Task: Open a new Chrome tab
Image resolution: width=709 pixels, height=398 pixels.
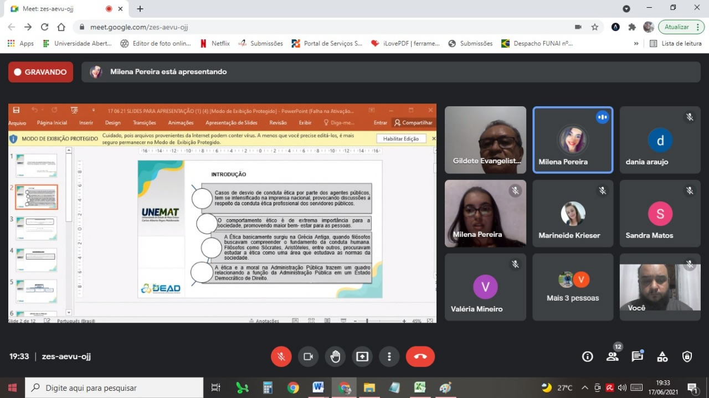Action: pyautogui.click(x=140, y=9)
